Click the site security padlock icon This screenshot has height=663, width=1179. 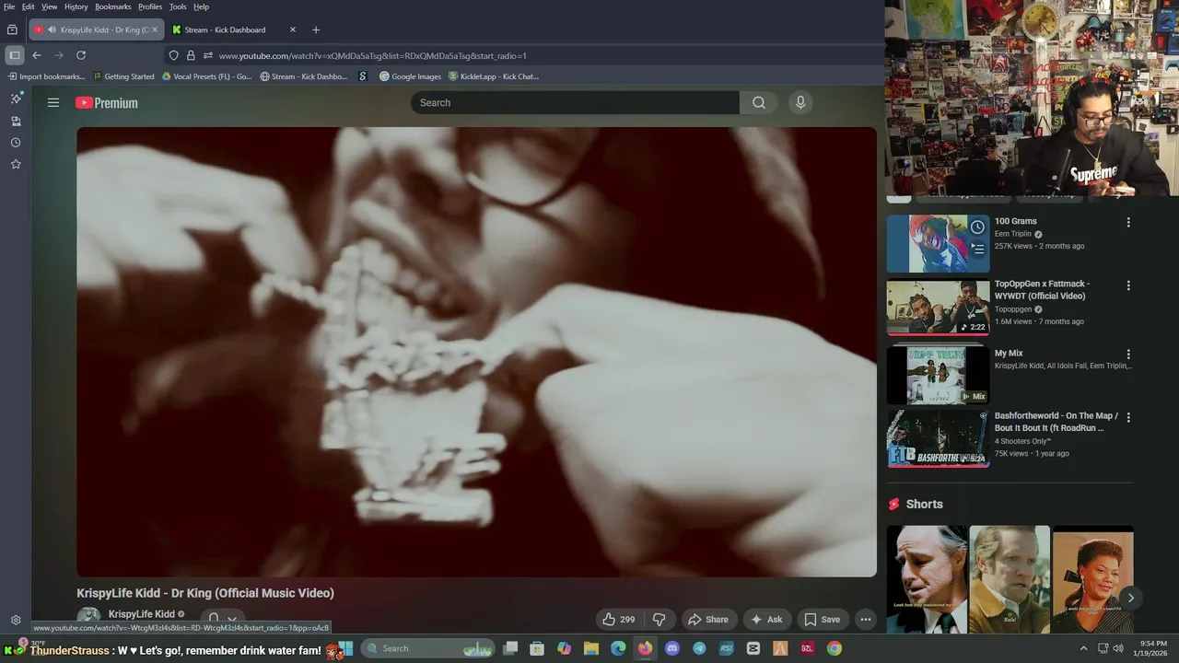tap(191, 55)
